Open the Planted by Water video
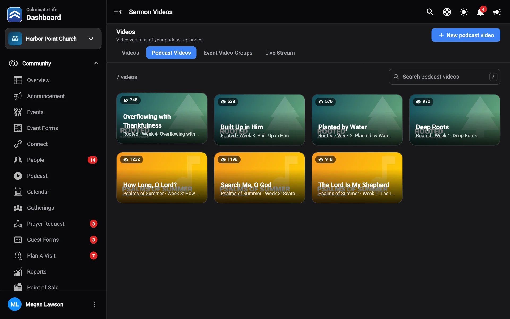The width and height of the screenshot is (510, 319). [x=357, y=120]
